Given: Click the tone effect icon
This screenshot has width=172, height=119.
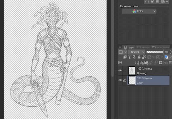Looking at the screenshot, I should [x=152, y=2].
